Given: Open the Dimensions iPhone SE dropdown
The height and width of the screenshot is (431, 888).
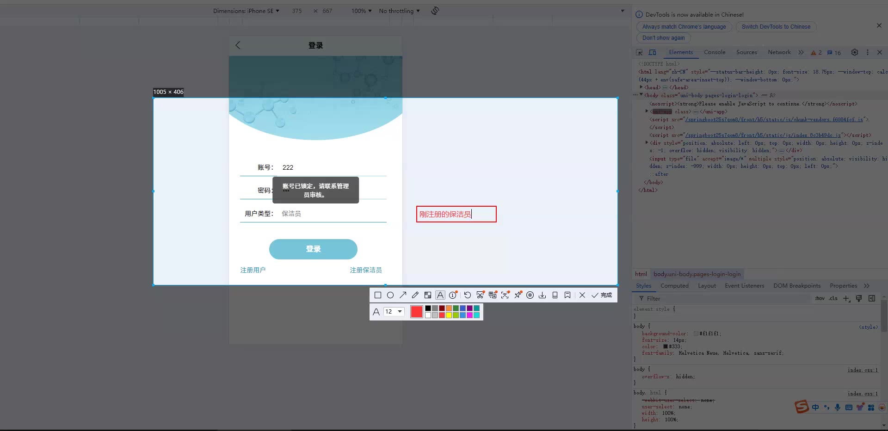Looking at the screenshot, I should click(246, 11).
